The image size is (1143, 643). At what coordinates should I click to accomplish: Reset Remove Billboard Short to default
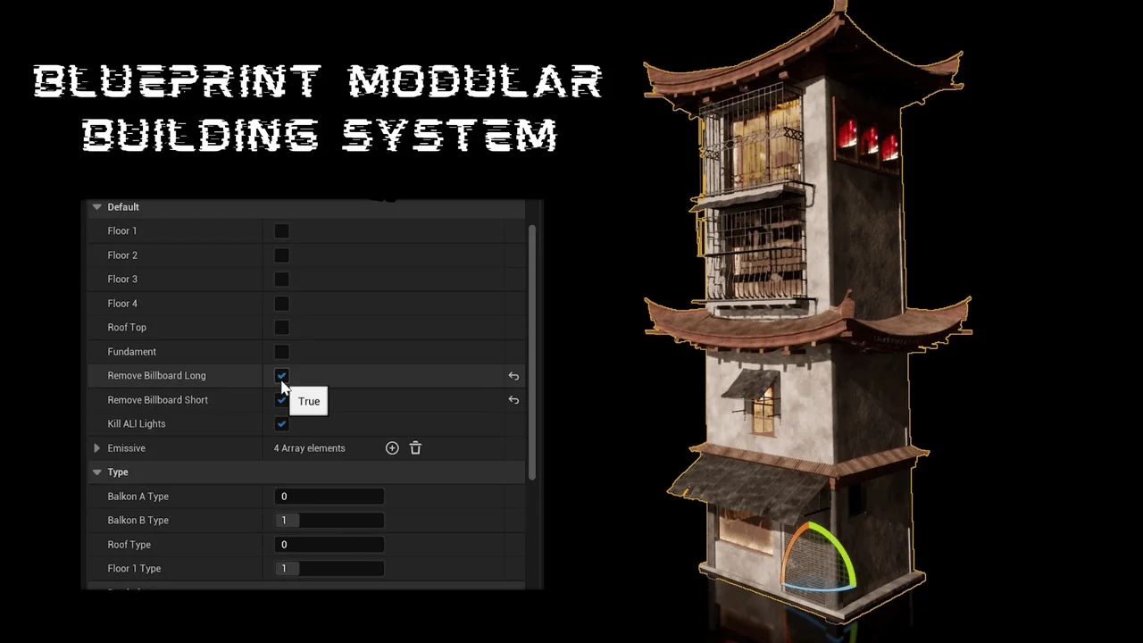pos(513,400)
